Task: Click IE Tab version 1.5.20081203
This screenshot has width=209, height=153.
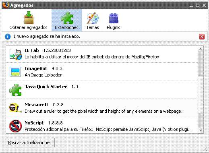Action: (x=57, y=50)
